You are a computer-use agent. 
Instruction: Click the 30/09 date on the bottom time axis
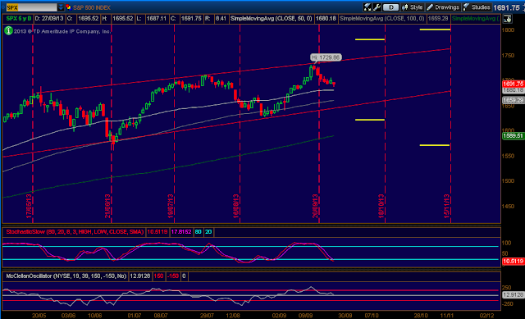click(x=345, y=316)
